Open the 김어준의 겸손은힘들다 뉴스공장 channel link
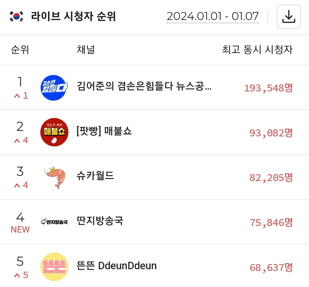Screen dimensions: 309x287 point(144,86)
